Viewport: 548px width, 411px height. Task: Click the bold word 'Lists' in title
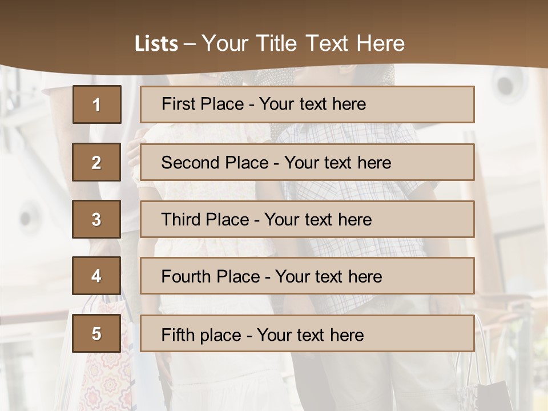[x=156, y=44]
